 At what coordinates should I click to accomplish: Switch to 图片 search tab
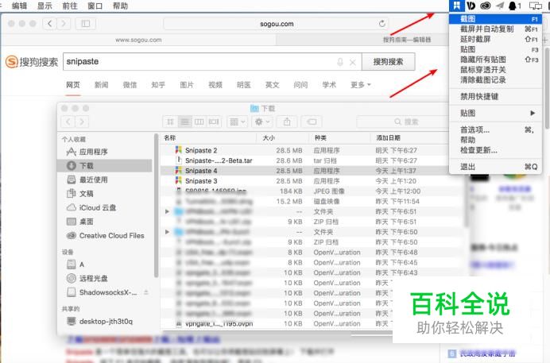[x=187, y=85]
